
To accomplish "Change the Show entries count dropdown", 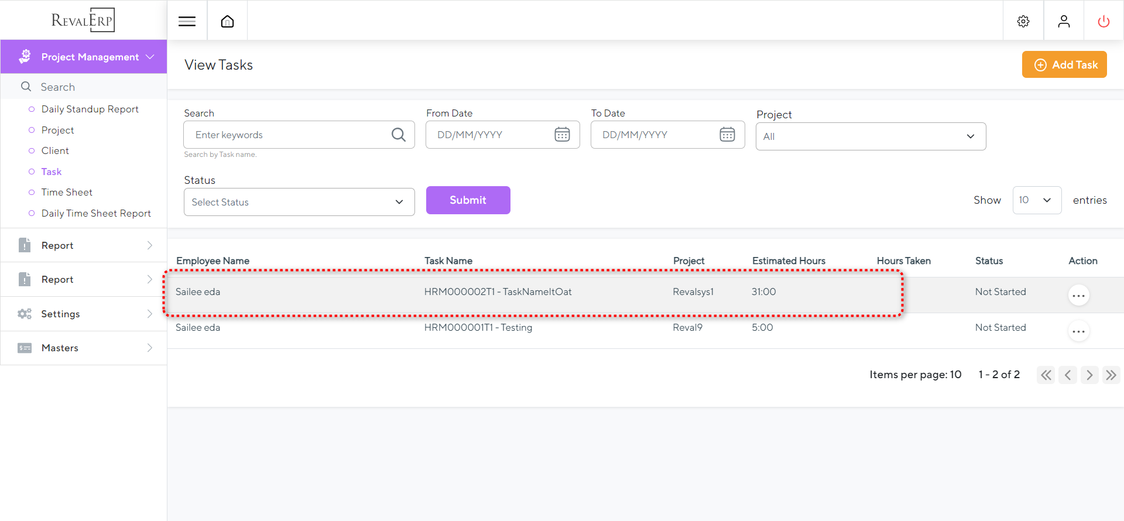I will coord(1036,200).
